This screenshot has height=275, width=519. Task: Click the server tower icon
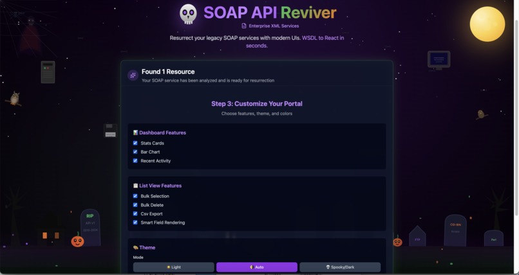48,72
